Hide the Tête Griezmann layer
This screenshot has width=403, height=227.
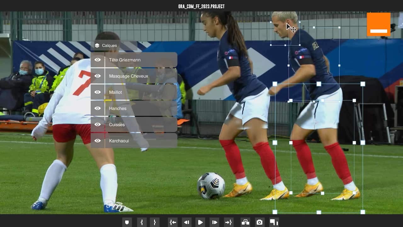coord(98,60)
